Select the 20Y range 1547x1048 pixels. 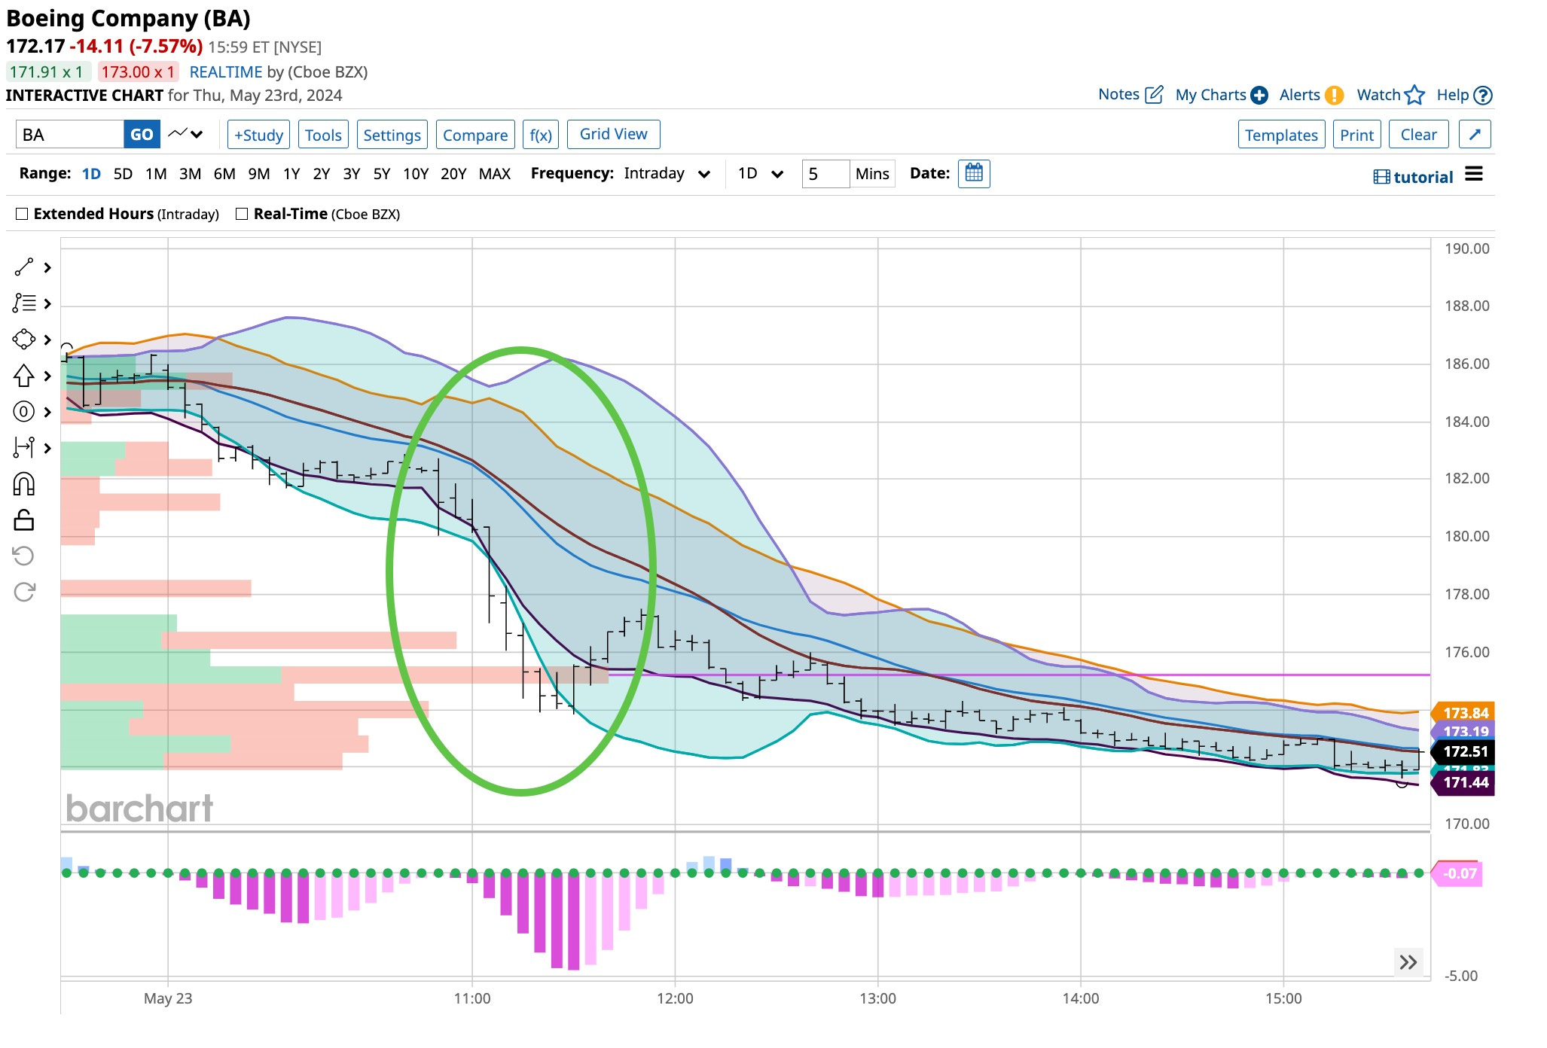(x=453, y=174)
